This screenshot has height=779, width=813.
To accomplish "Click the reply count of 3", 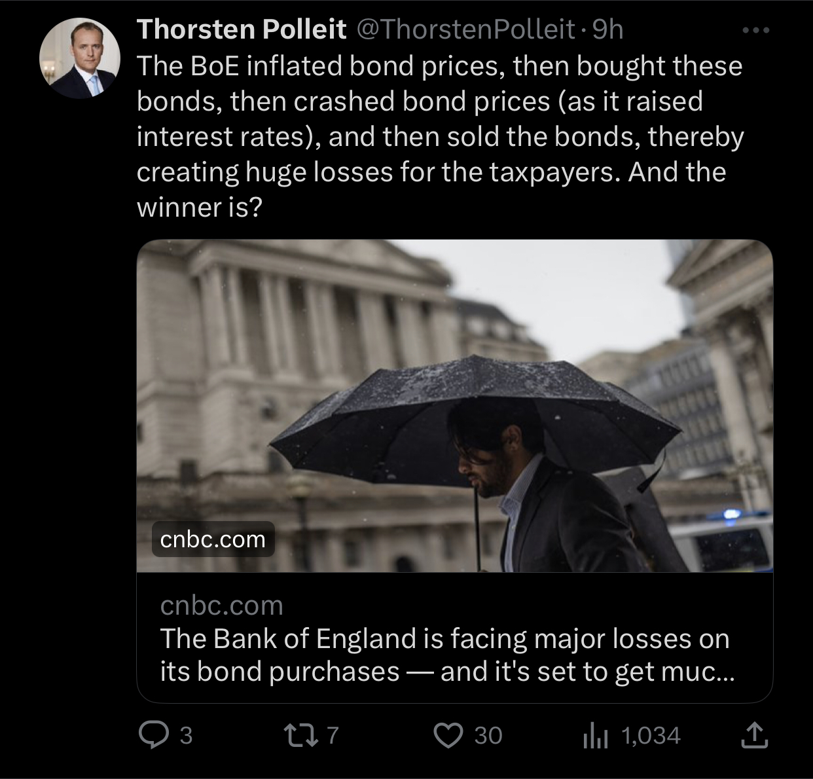I will 186,735.
